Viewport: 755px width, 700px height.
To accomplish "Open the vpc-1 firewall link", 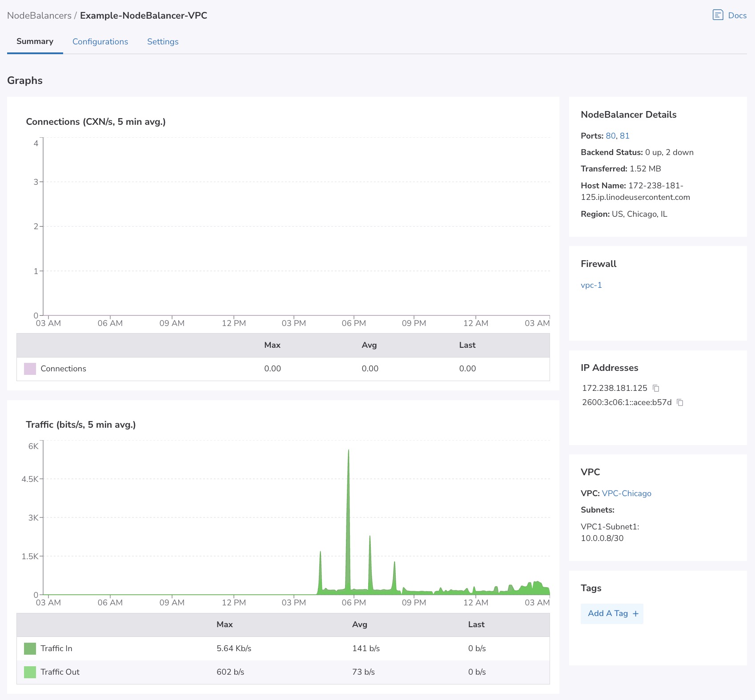I will 591,285.
